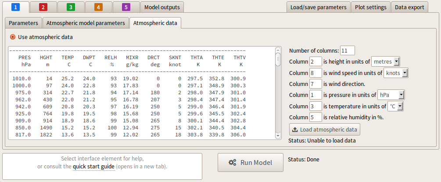Viewport: 441px width, 182px height.
Task: Click the THTV column header text
Action: 240,57
